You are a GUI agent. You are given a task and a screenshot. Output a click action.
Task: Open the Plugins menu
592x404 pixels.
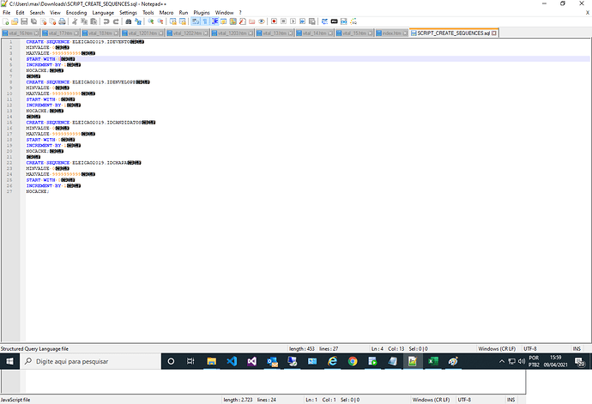point(202,13)
